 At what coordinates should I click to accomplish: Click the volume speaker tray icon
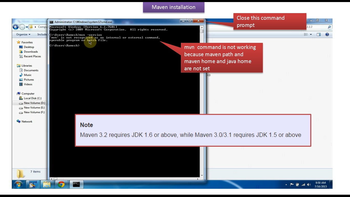point(309,184)
